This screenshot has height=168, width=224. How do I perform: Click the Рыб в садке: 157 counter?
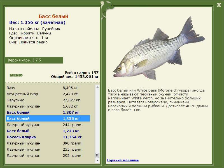pyautogui.click(x=81, y=73)
